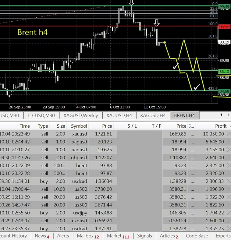Select the XAGUSD,Weekly chart tab
Screen dimensions: 231x240
click(x=81, y=115)
